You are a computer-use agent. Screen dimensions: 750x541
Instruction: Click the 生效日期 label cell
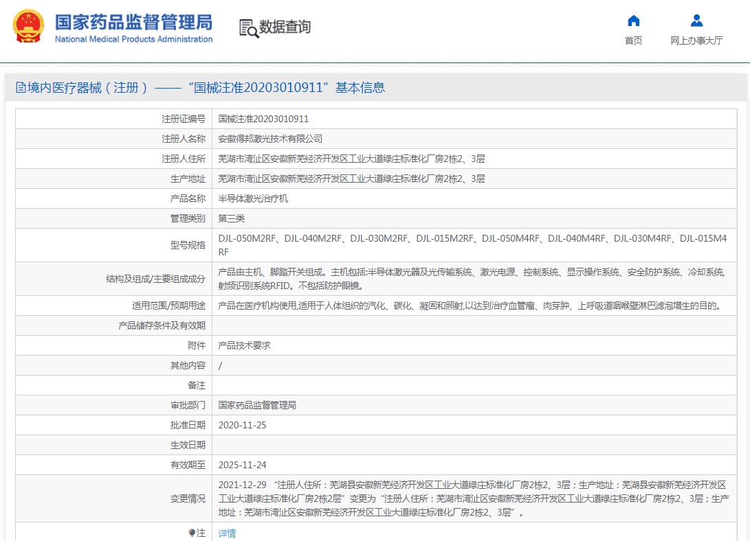click(114, 445)
